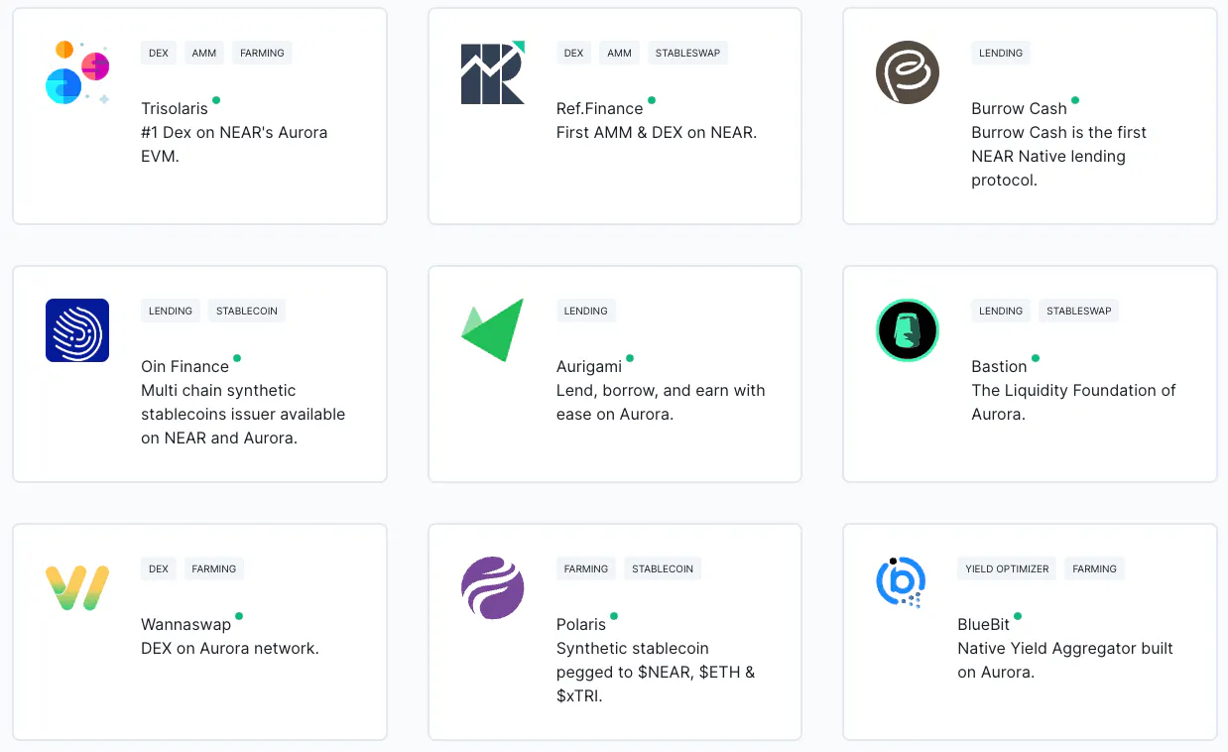Click the Bastion green-ringed logo
The height and width of the screenshot is (752, 1228).
click(908, 330)
